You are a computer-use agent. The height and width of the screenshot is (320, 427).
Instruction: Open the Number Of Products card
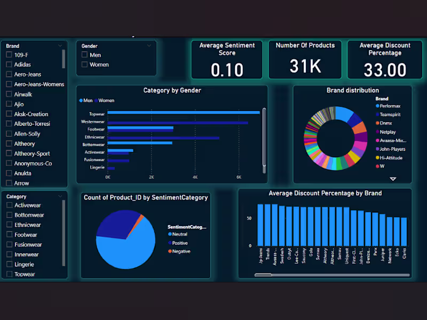[x=305, y=60]
